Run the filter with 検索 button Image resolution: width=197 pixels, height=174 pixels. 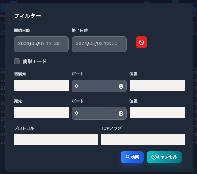pyautogui.click(x=132, y=157)
